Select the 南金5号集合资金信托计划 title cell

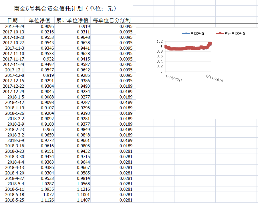tap(65, 9)
